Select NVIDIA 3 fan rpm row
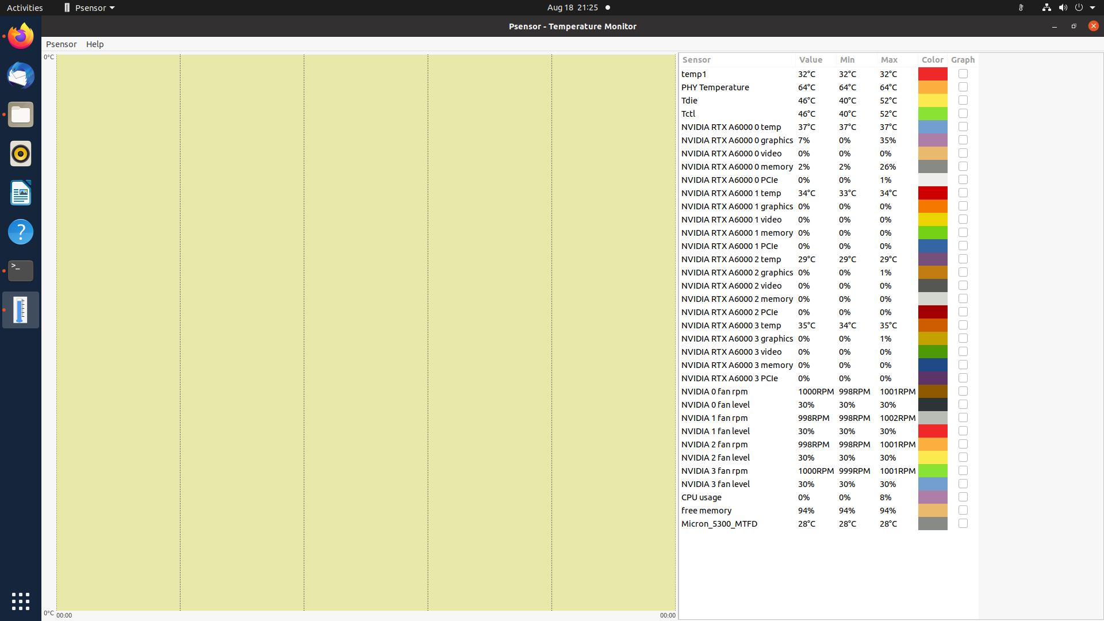Viewport: 1104px width, 621px height. [x=829, y=470]
